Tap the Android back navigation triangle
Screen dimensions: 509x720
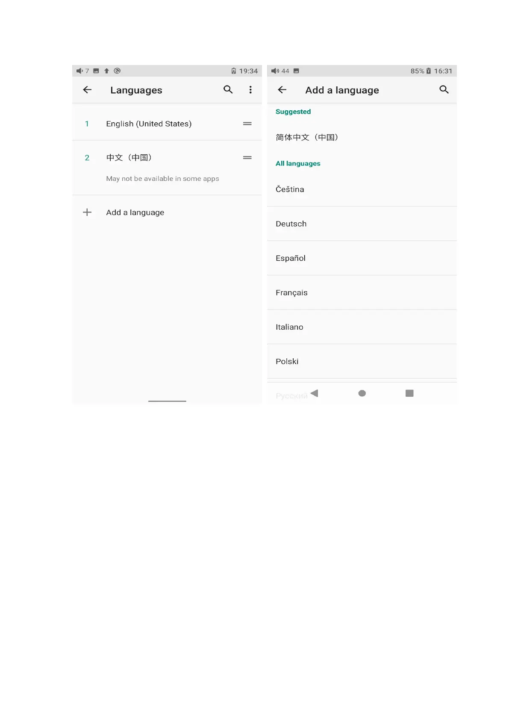point(315,393)
